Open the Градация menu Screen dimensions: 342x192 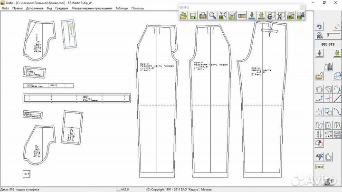click(x=61, y=9)
